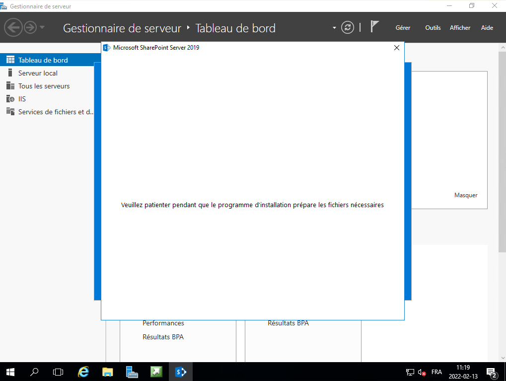
Task: Open Performances in the left role tile
Action: click(x=163, y=323)
